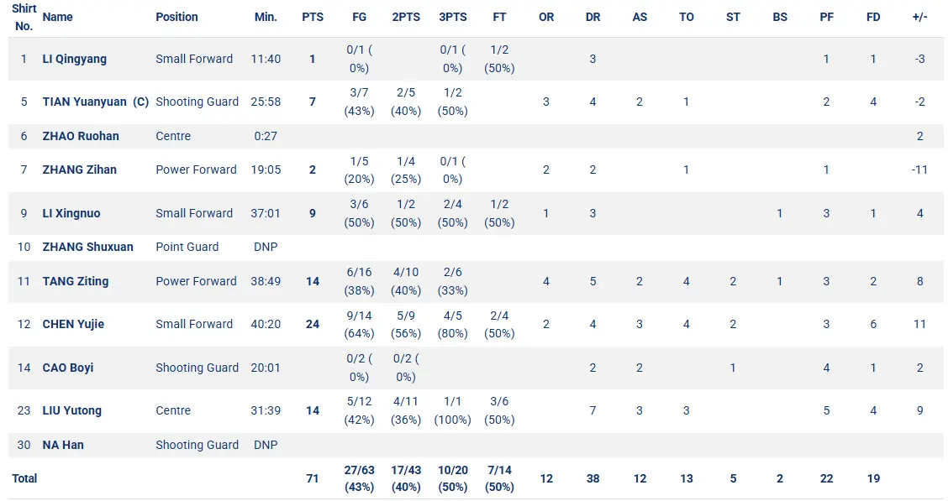This screenshot has width=948, height=501.
Task: Click the total points value 71
Action: (313, 478)
